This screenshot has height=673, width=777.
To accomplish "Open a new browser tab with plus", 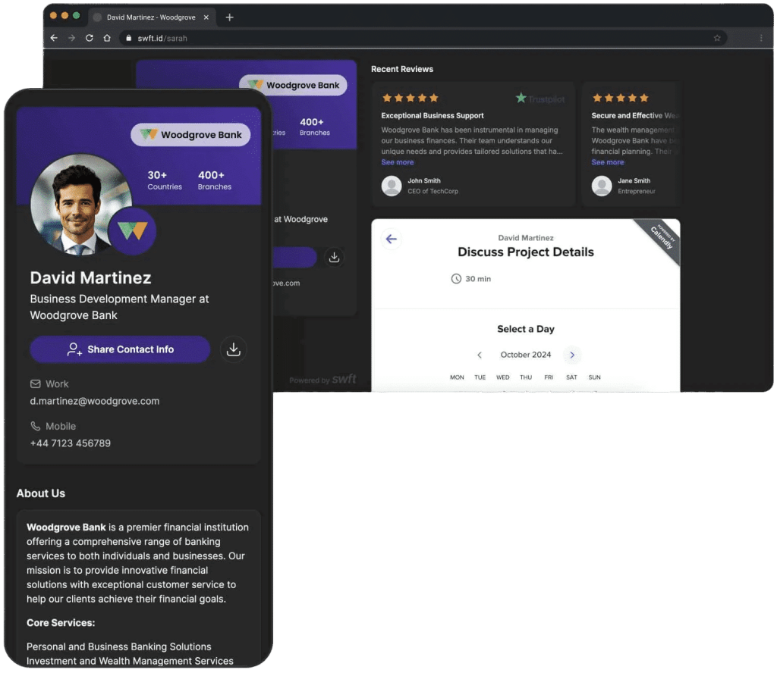I will tap(229, 17).
